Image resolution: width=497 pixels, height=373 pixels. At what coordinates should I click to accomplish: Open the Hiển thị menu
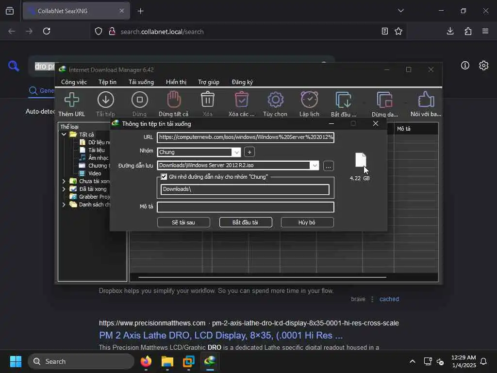(176, 82)
